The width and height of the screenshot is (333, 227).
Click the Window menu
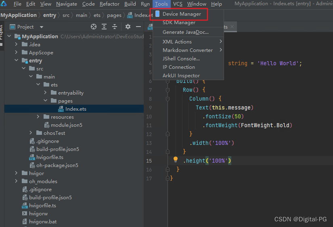click(x=197, y=4)
